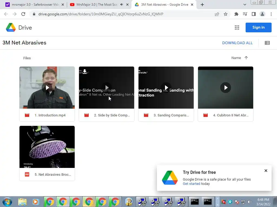Go forward to next page

15,14
